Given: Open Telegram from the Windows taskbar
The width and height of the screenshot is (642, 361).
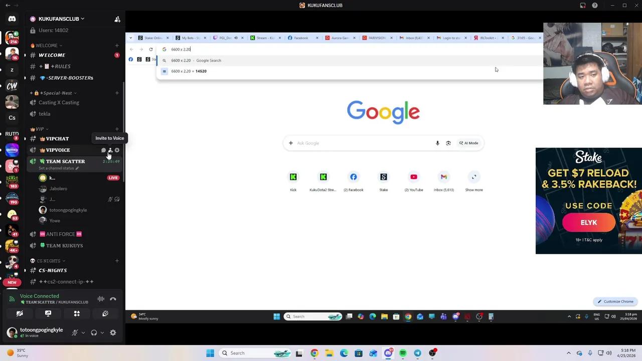Looking at the screenshot, I should pos(417,353).
